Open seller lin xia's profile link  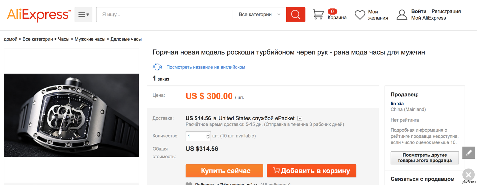coord(397,103)
